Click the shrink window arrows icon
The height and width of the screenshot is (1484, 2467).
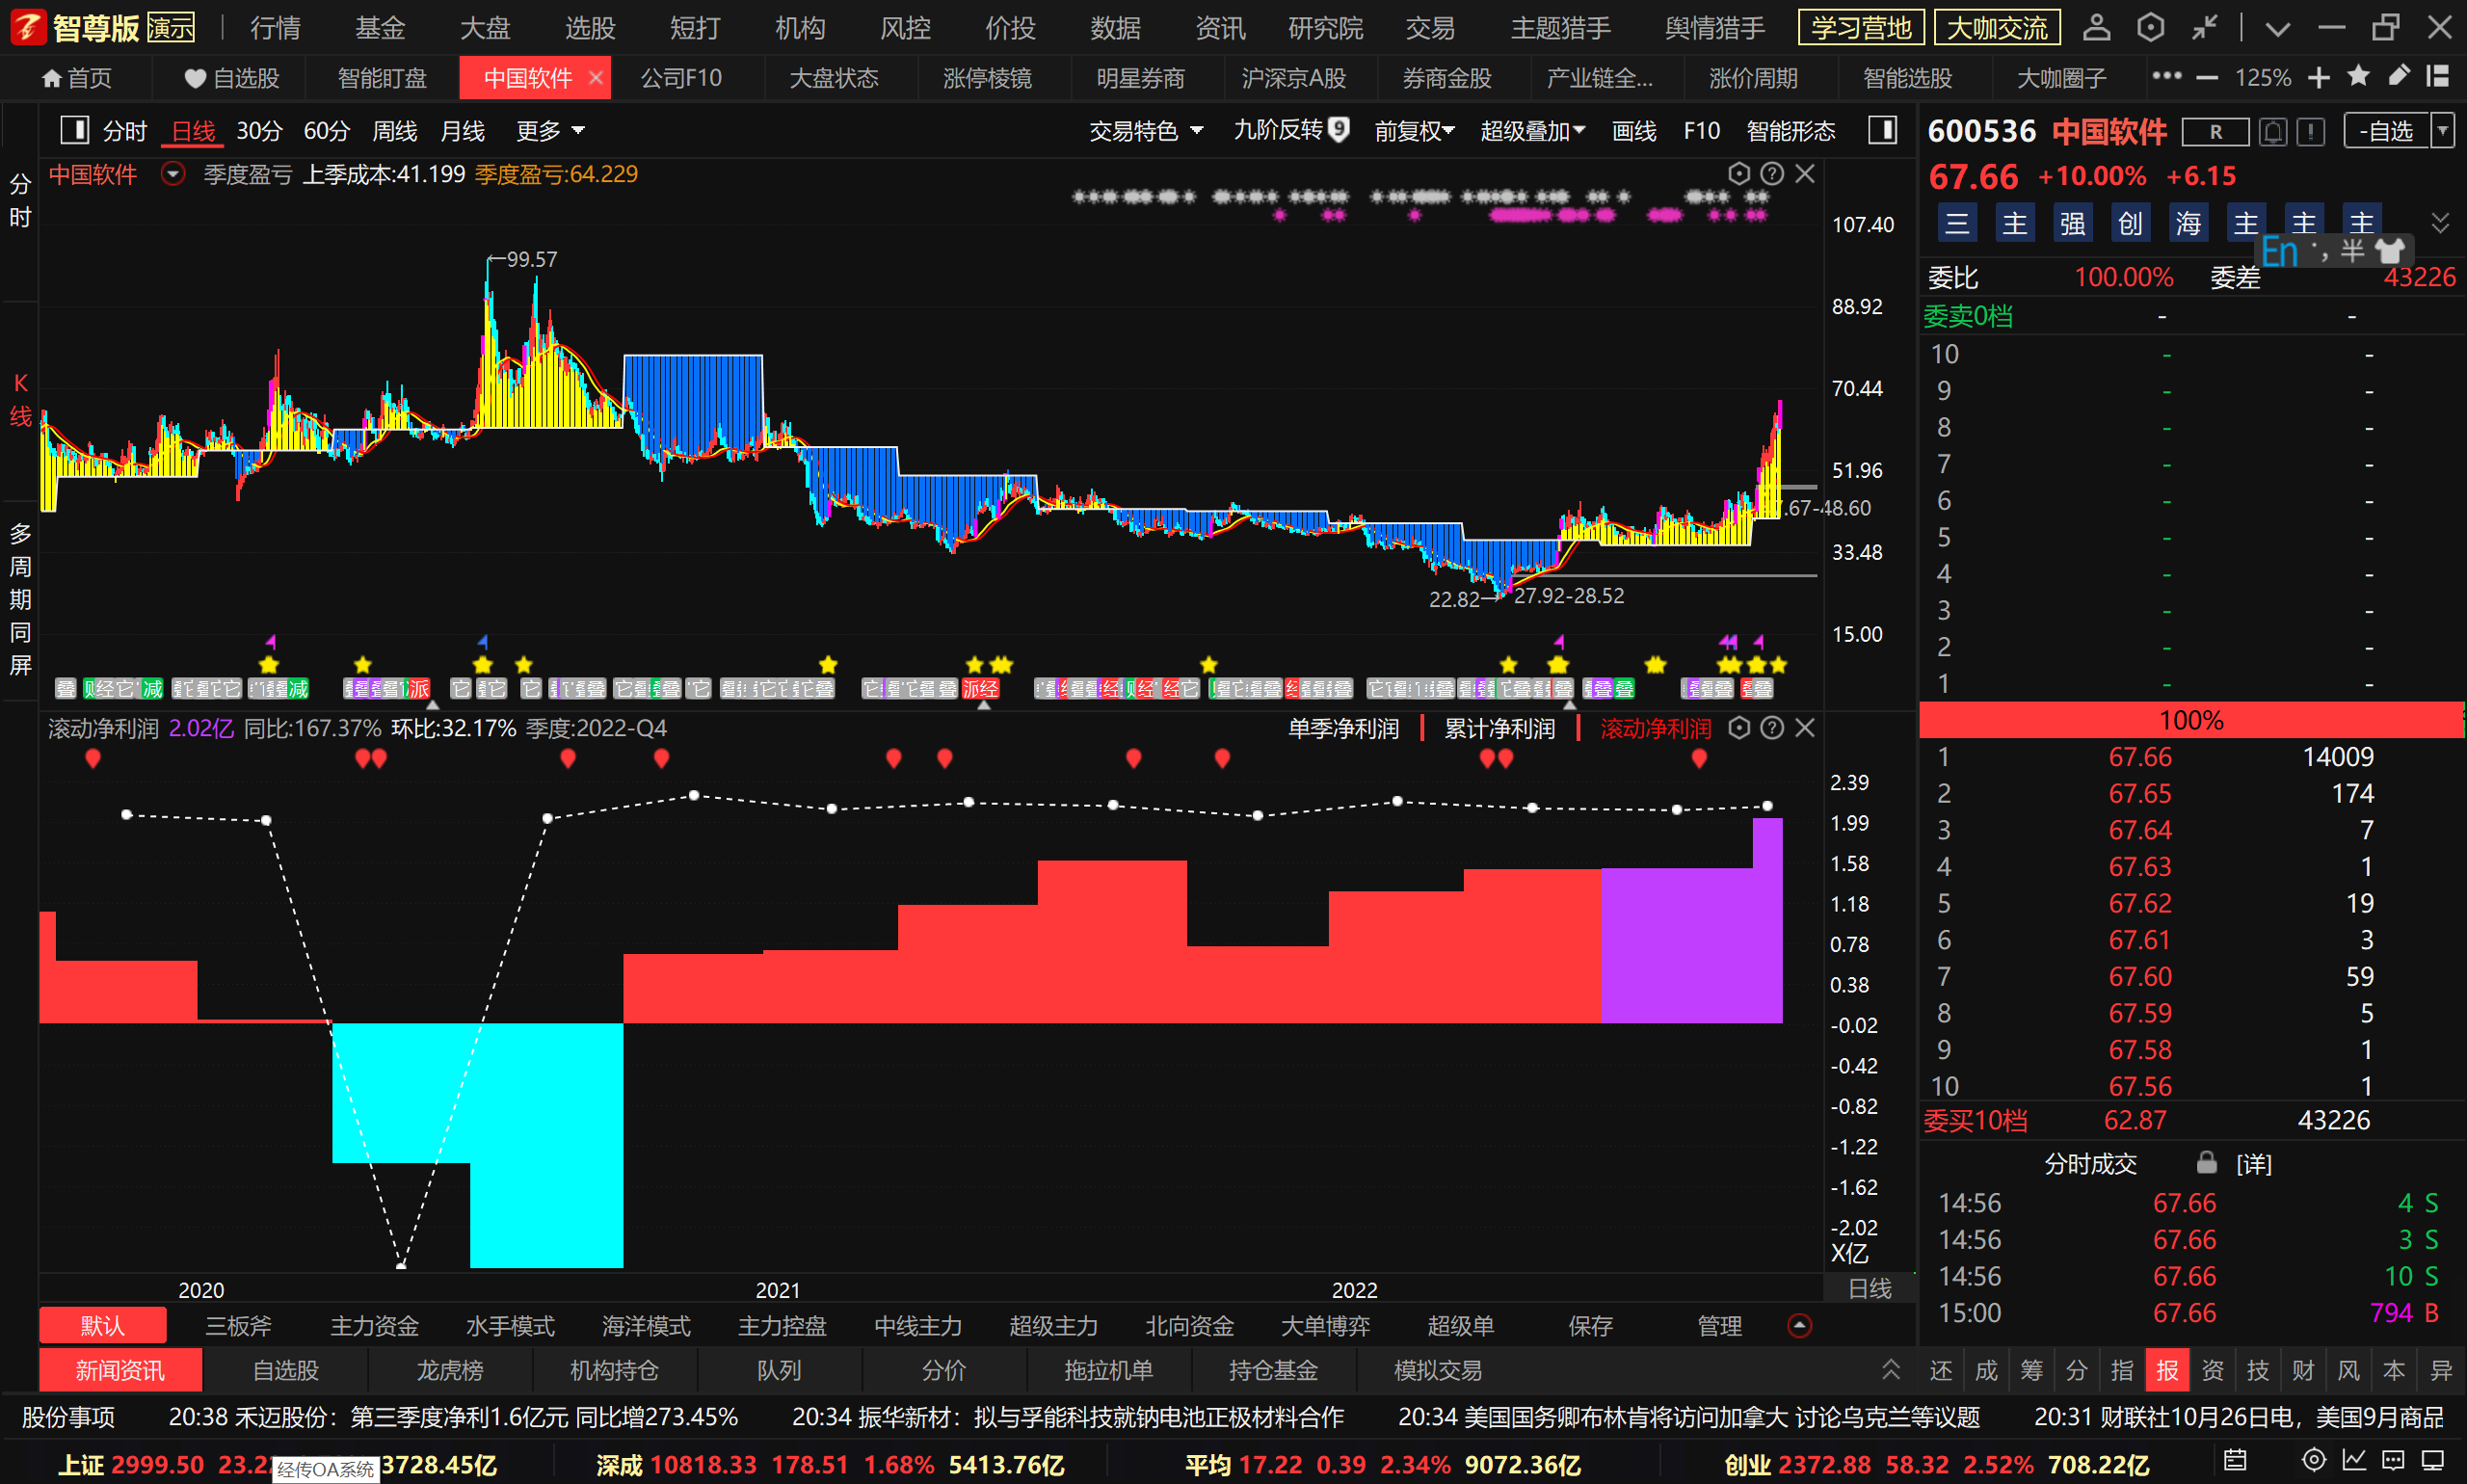tap(2204, 27)
